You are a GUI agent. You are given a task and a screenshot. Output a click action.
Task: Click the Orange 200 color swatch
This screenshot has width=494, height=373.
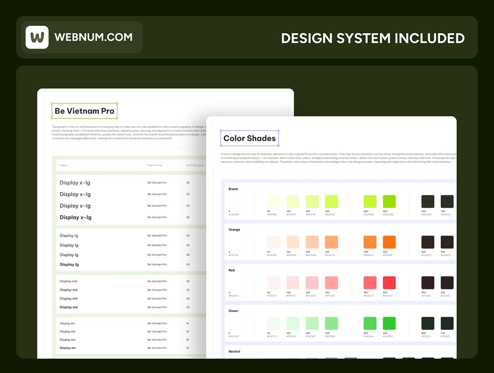click(x=312, y=242)
